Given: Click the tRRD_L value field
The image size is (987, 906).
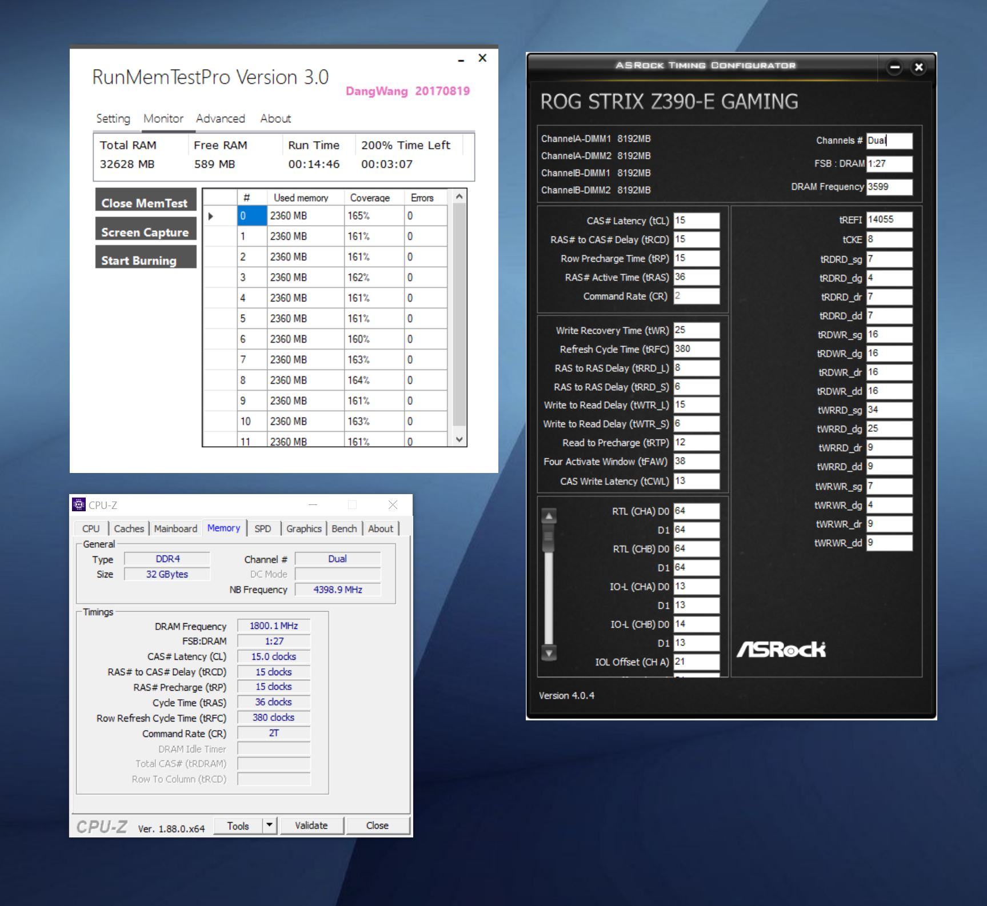Looking at the screenshot, I should (x=696, y=368).
